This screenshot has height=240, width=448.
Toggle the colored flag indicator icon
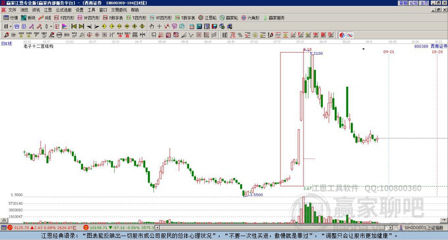click(x=65, y=26)
